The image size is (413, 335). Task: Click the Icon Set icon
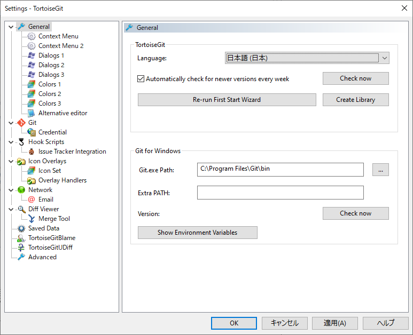[32, 171]
